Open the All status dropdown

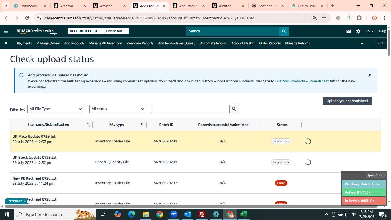pyautogui.click(x=118, y=109)
